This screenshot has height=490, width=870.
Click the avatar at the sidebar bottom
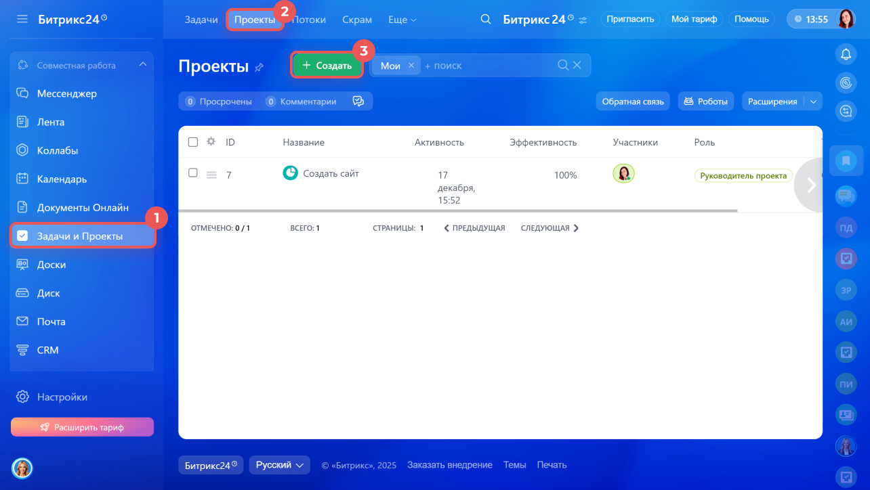22,468
